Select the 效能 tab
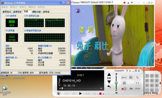Viewport: 162px width, 98px height. pyautogui.click(x=27, y=11)
